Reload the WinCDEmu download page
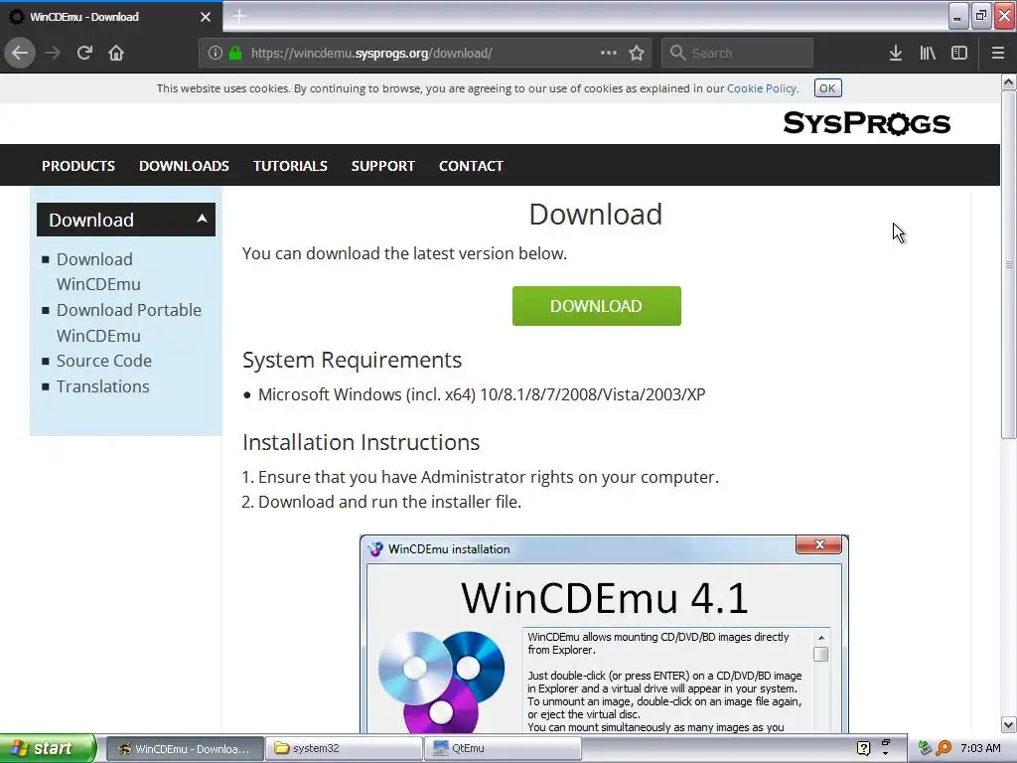Image resolution: width=1017 pixels, height=763 pixels. [84, 53]
